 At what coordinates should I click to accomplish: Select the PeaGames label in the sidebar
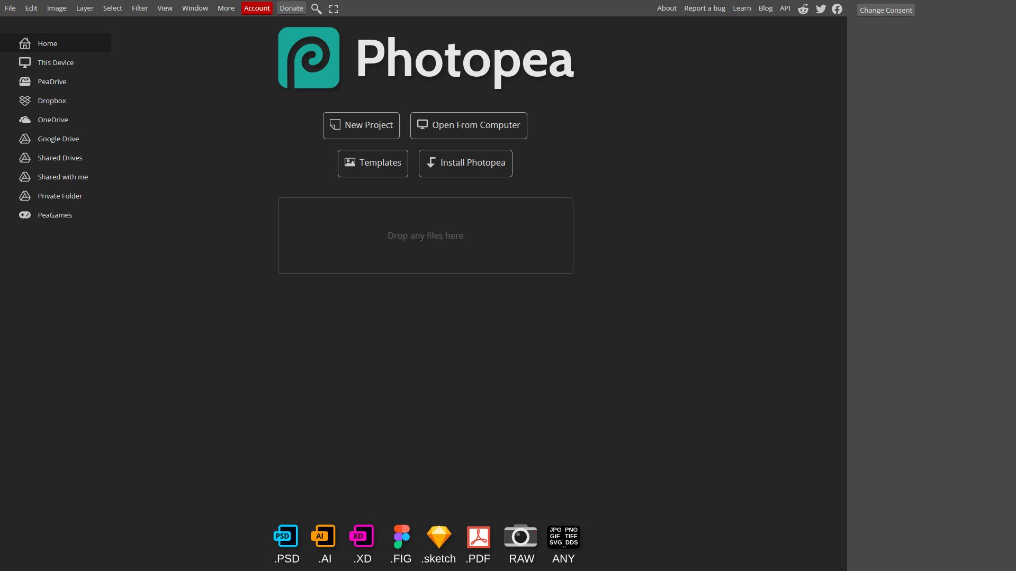55,215
